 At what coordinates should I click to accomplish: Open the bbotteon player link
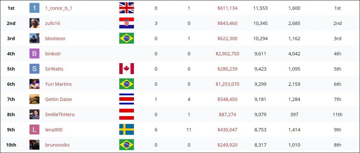(55, 39)
